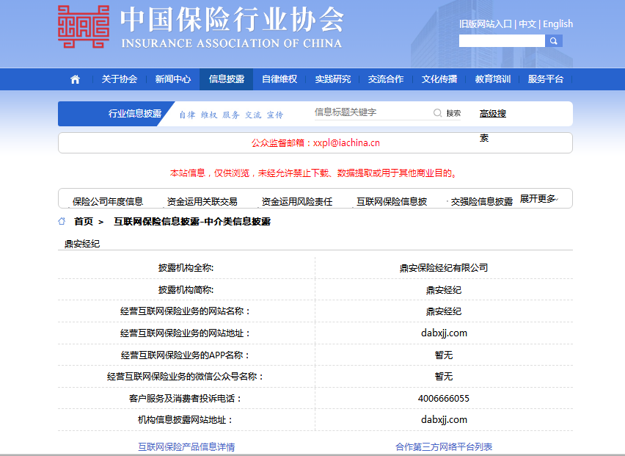Click the website address value dabxjj.com in 经营互联网保险业务的网站地址 row

444,333
